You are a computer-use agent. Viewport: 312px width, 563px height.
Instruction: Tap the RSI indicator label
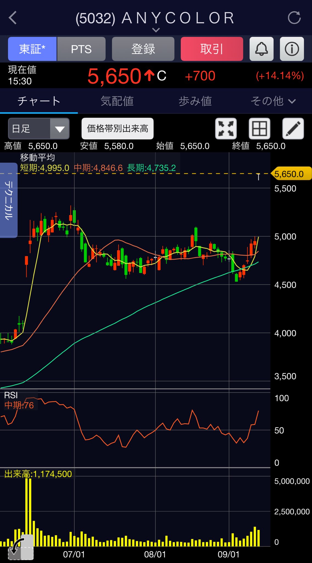(11, 395)
